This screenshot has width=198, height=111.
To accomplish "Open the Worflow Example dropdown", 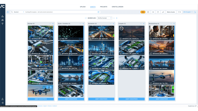I will pyautogui.click(x=105, y=18).
